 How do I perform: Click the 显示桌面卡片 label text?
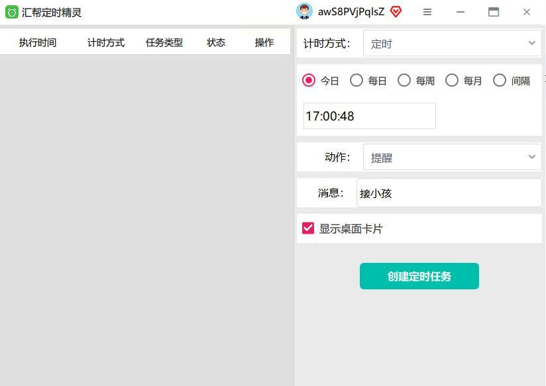351,228
